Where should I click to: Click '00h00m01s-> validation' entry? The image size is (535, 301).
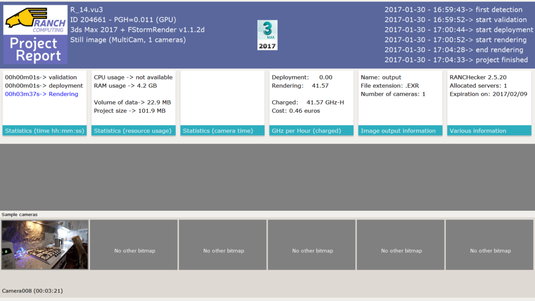[x=41, y=77]
